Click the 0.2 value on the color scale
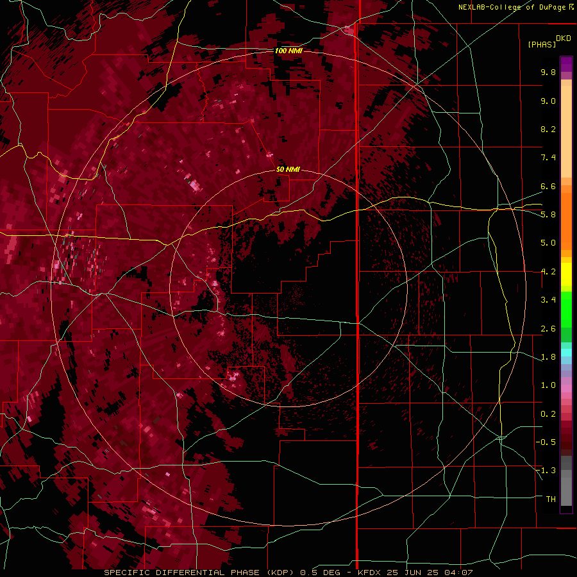577x577 pixels. click(x=548, y=414)
